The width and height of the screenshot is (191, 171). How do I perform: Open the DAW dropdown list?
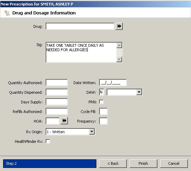pos(139,92)
